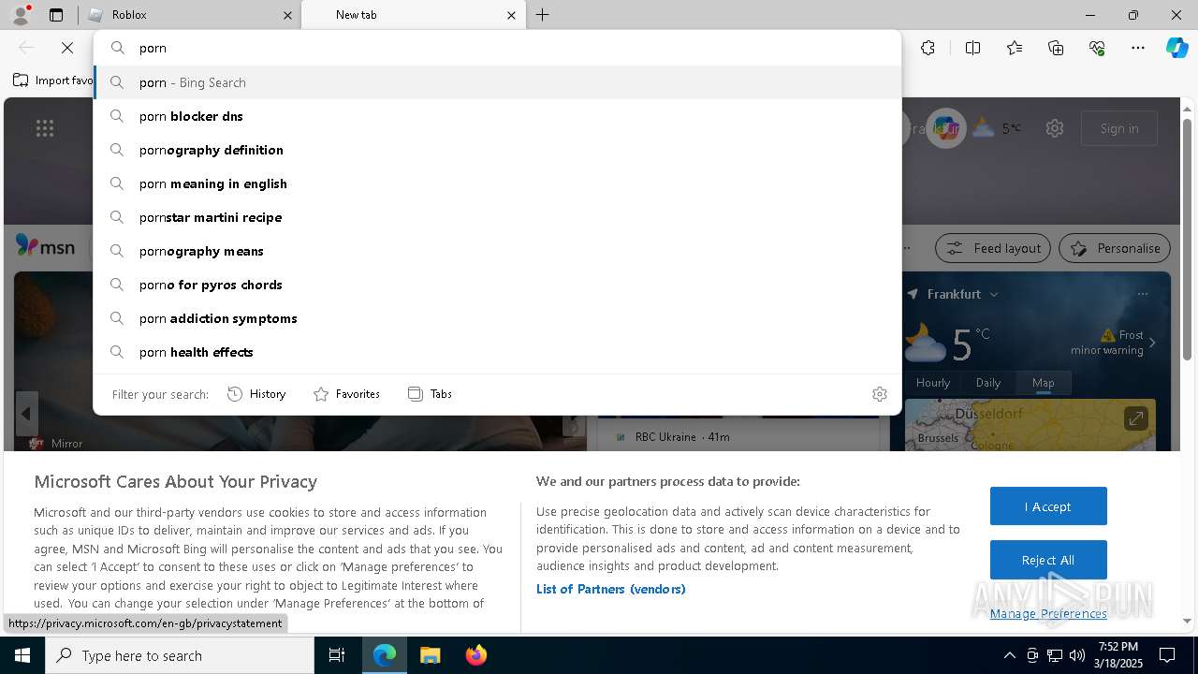Open List of Partners (vendors) link
Screen dimensions: 1198x674
tap(611, 589)
